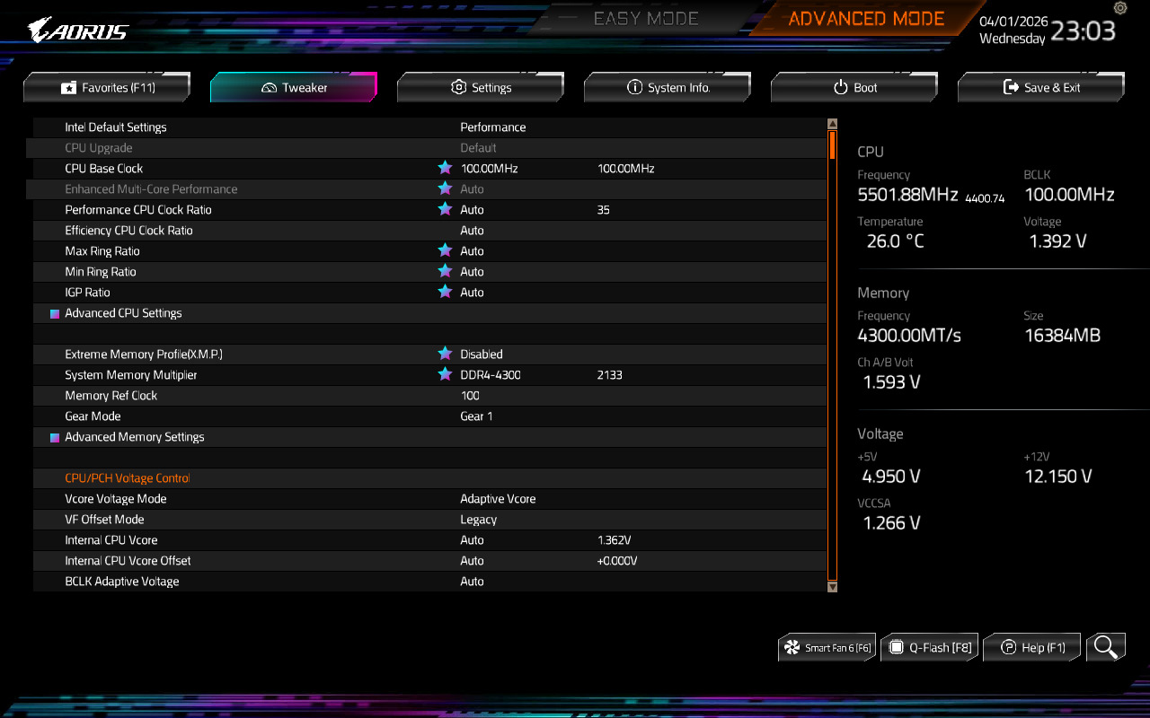
Task: Edit the CPU Base Clock 100.00MHz value
Action: click(489, 169)
